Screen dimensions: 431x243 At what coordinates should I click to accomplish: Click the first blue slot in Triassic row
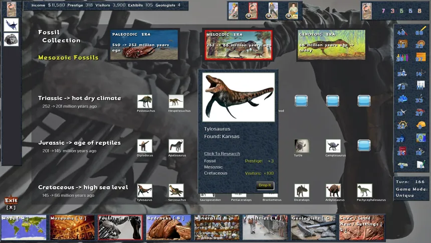(x=301, y=101)
